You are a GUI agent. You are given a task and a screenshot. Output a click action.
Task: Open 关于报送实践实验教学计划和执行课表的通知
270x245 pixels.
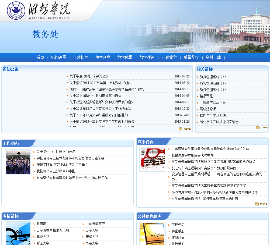click(102, 102)
